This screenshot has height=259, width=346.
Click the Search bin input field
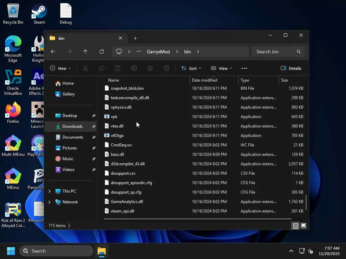tap(274, 52)
